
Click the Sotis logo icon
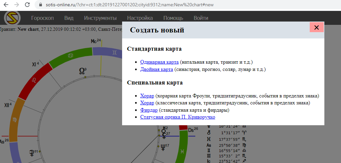coord(12,18)
